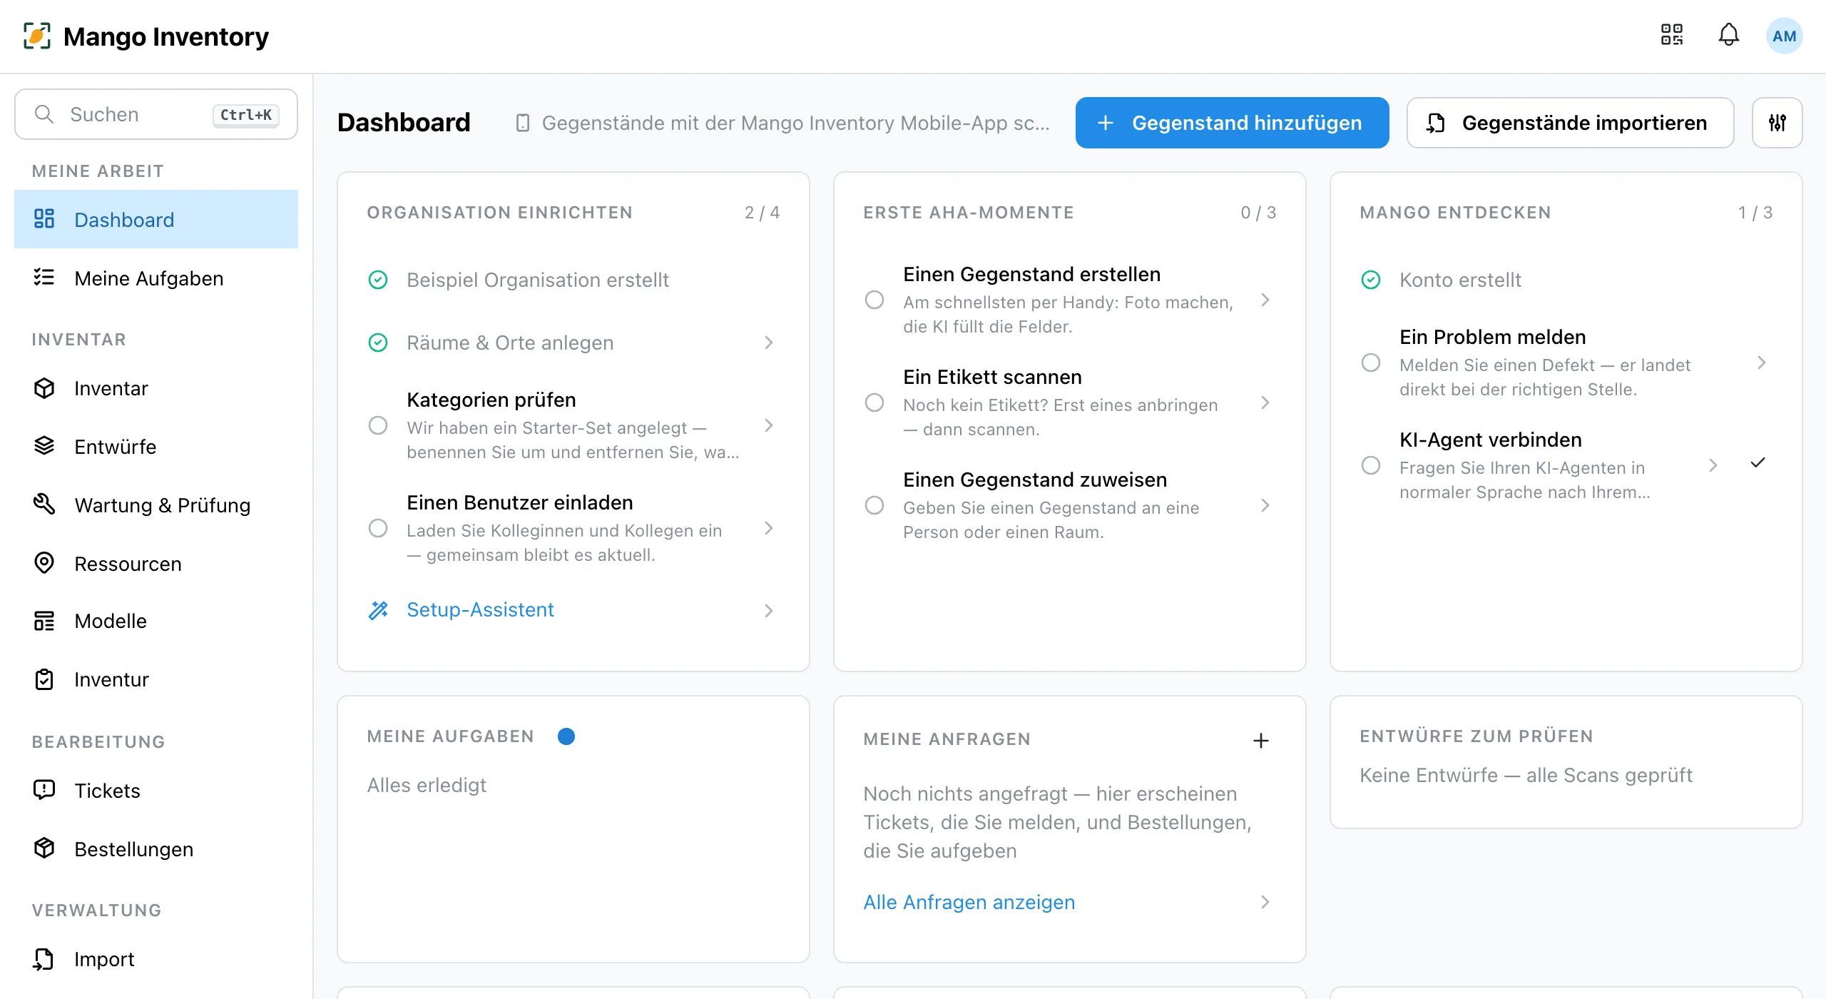Click the Import file icon in sidebar
Image resolution: width=1826 pixels, height=999 pixels.
[x=44, y=959]
